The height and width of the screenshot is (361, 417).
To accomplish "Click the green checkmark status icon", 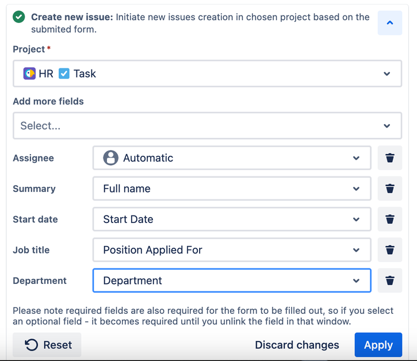I will 19,17.
